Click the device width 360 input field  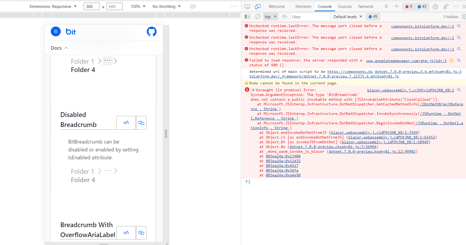(92, 6)
